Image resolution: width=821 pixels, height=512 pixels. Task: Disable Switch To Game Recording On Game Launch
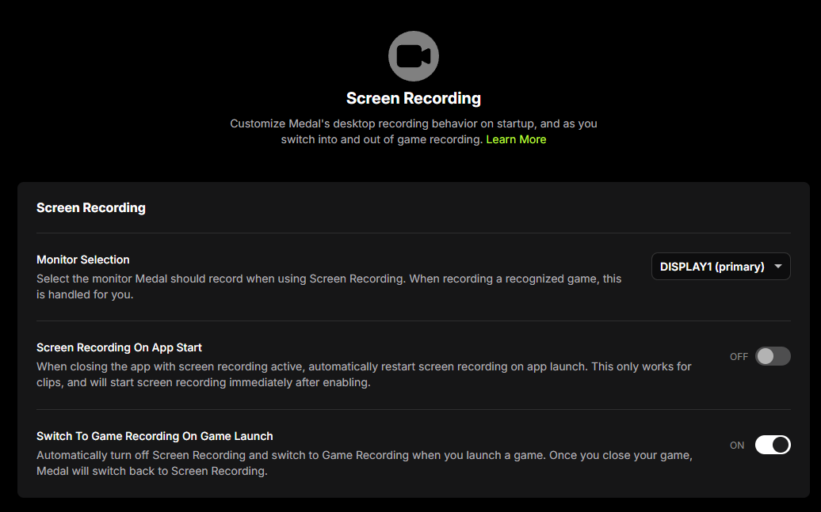(x=773, y=445)
